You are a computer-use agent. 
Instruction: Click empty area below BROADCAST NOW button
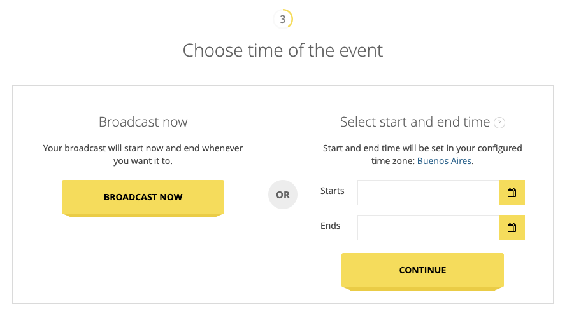coord(143,260)
